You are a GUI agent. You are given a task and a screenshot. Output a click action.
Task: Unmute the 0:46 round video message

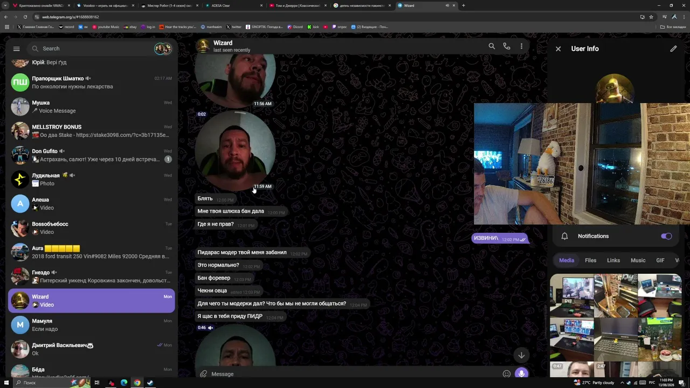(x=210, y=328)
